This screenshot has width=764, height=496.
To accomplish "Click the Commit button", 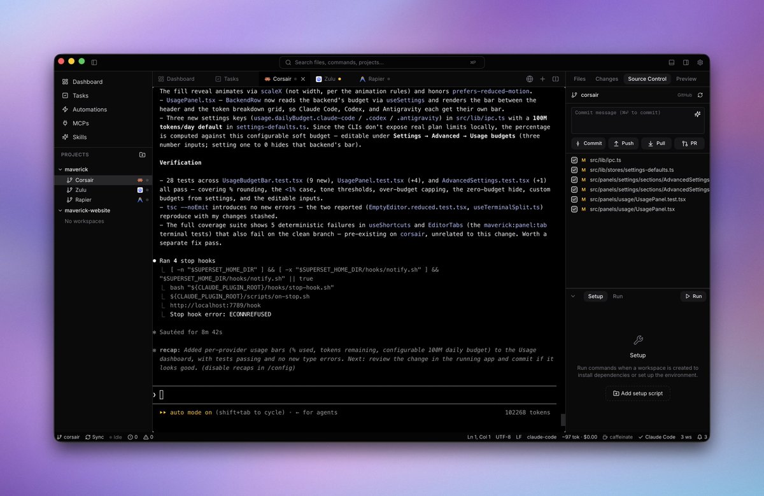I will point(588,143).
